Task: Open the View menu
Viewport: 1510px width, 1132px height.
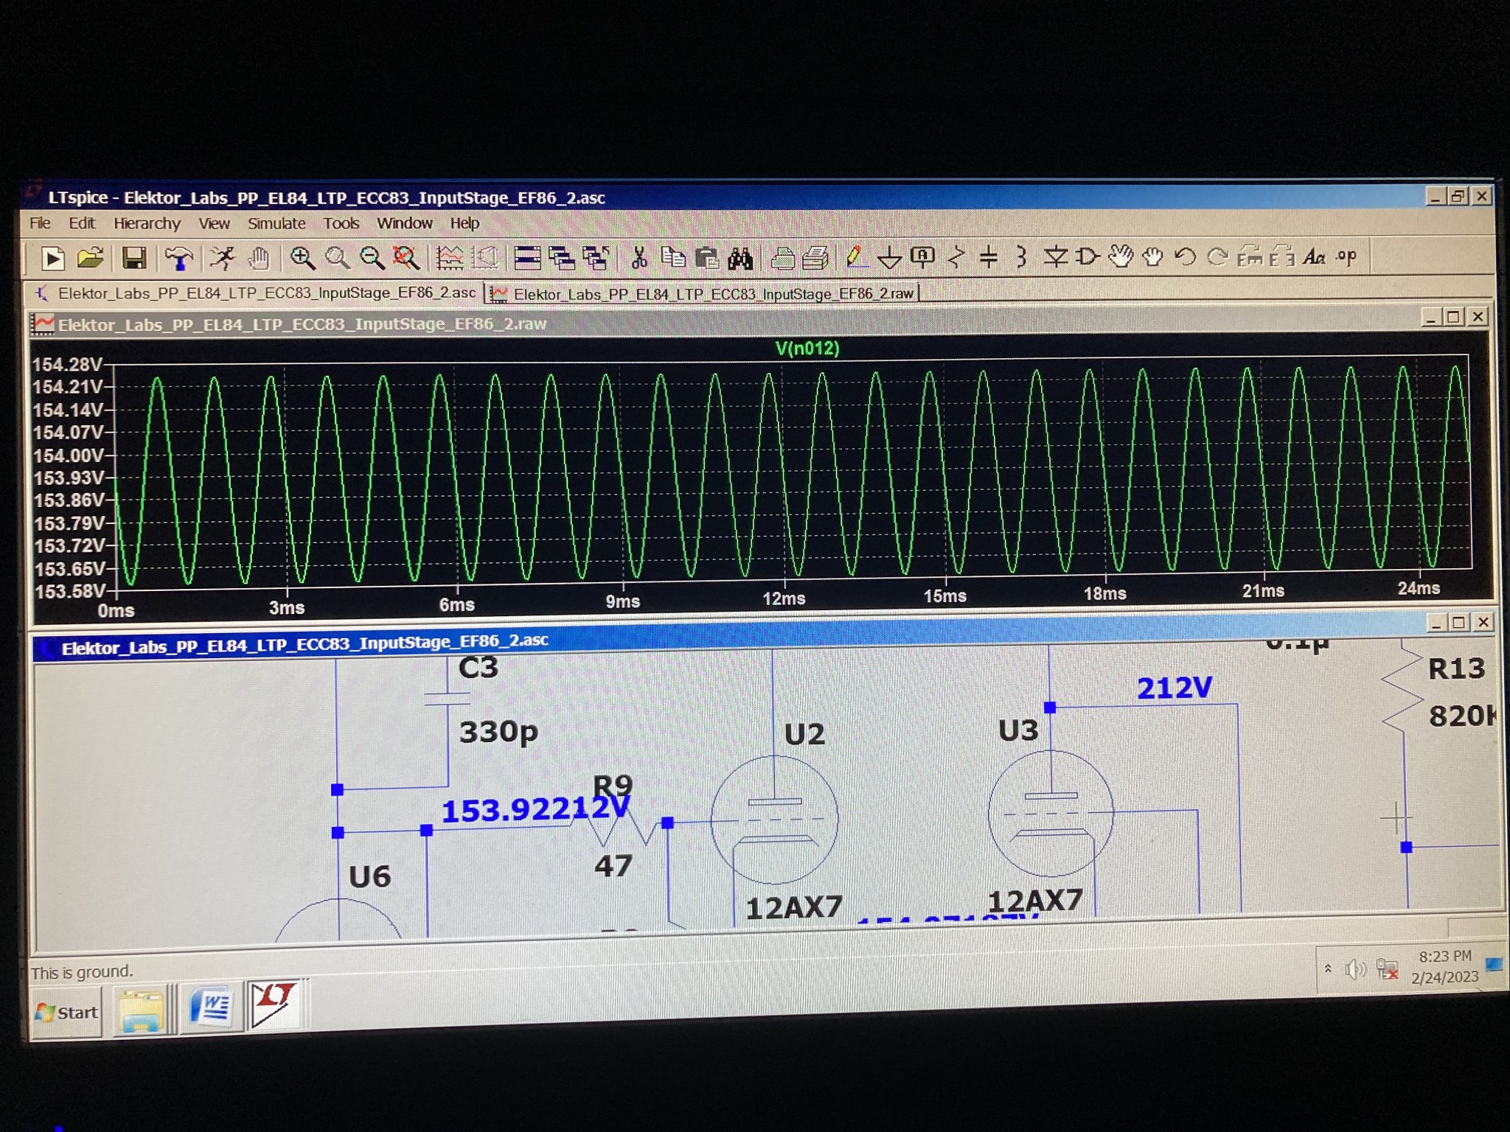Action: click(x=214, y=223)
